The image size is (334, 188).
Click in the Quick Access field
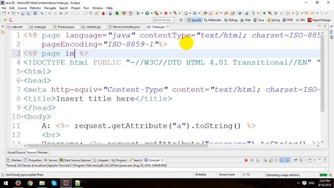[x=163, y=20]
